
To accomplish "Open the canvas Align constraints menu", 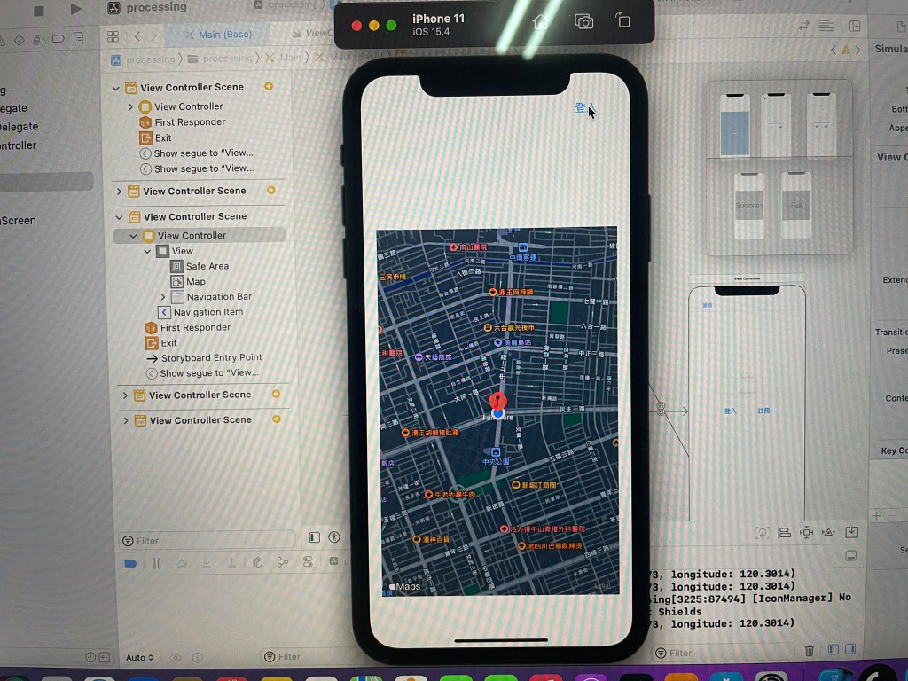I will tap(784, 533).
